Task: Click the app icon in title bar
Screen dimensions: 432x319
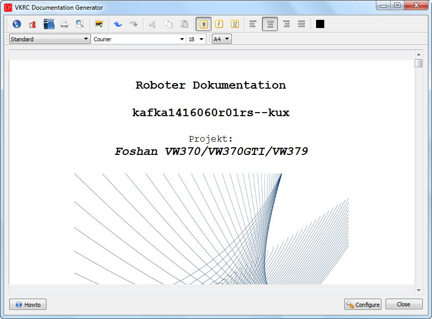Action: coord(8,8)
